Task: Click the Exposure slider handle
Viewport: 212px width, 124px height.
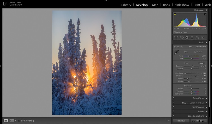Action: tap(193, 66)
